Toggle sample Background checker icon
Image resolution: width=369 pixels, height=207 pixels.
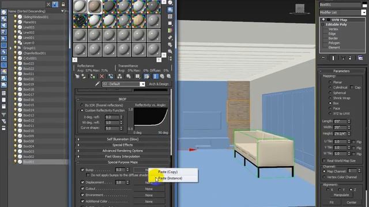pos(170,17)
